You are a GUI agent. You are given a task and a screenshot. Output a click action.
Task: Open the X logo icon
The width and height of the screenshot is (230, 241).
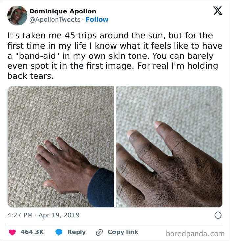click(218, 11)
